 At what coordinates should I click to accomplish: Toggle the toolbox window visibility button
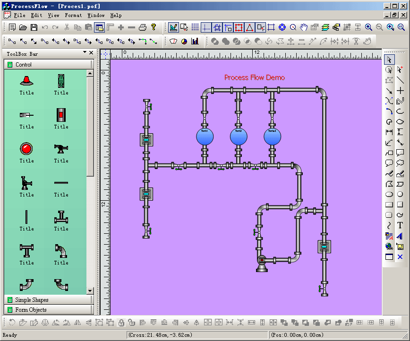tap(100, 27)
